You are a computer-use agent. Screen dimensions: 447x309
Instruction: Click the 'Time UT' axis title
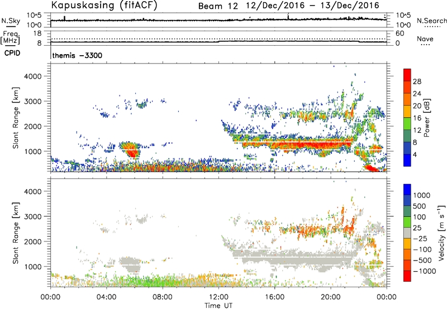(218, 306)
